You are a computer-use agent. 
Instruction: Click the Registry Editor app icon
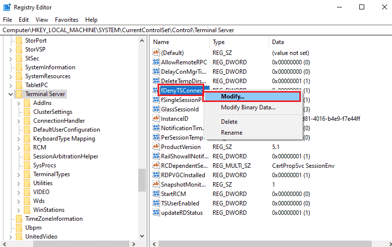click(7, 7)
